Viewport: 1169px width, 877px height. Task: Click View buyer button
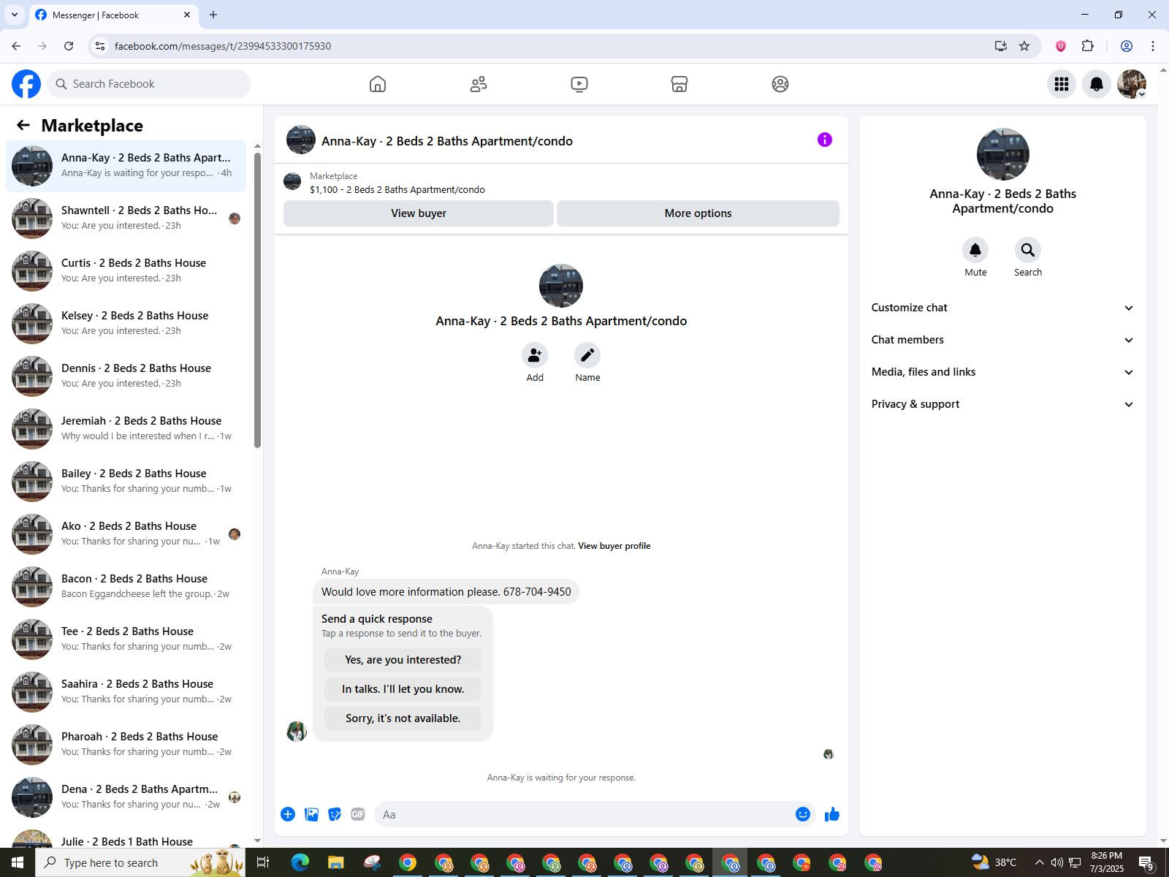coord(419,213)
